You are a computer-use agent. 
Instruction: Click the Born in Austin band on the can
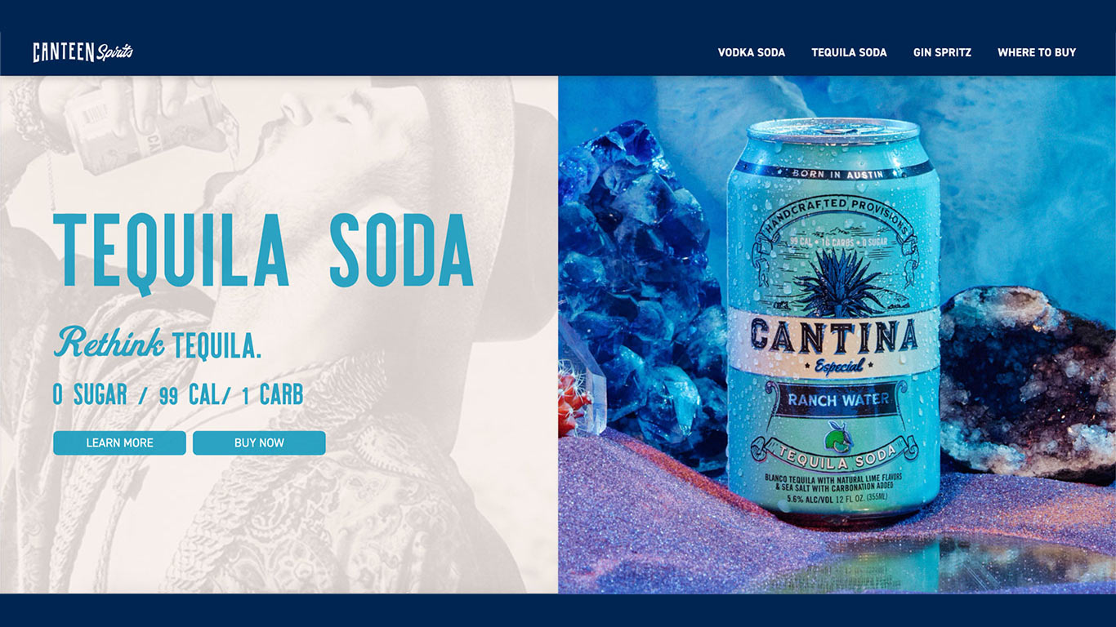click(x=833, y=172)
